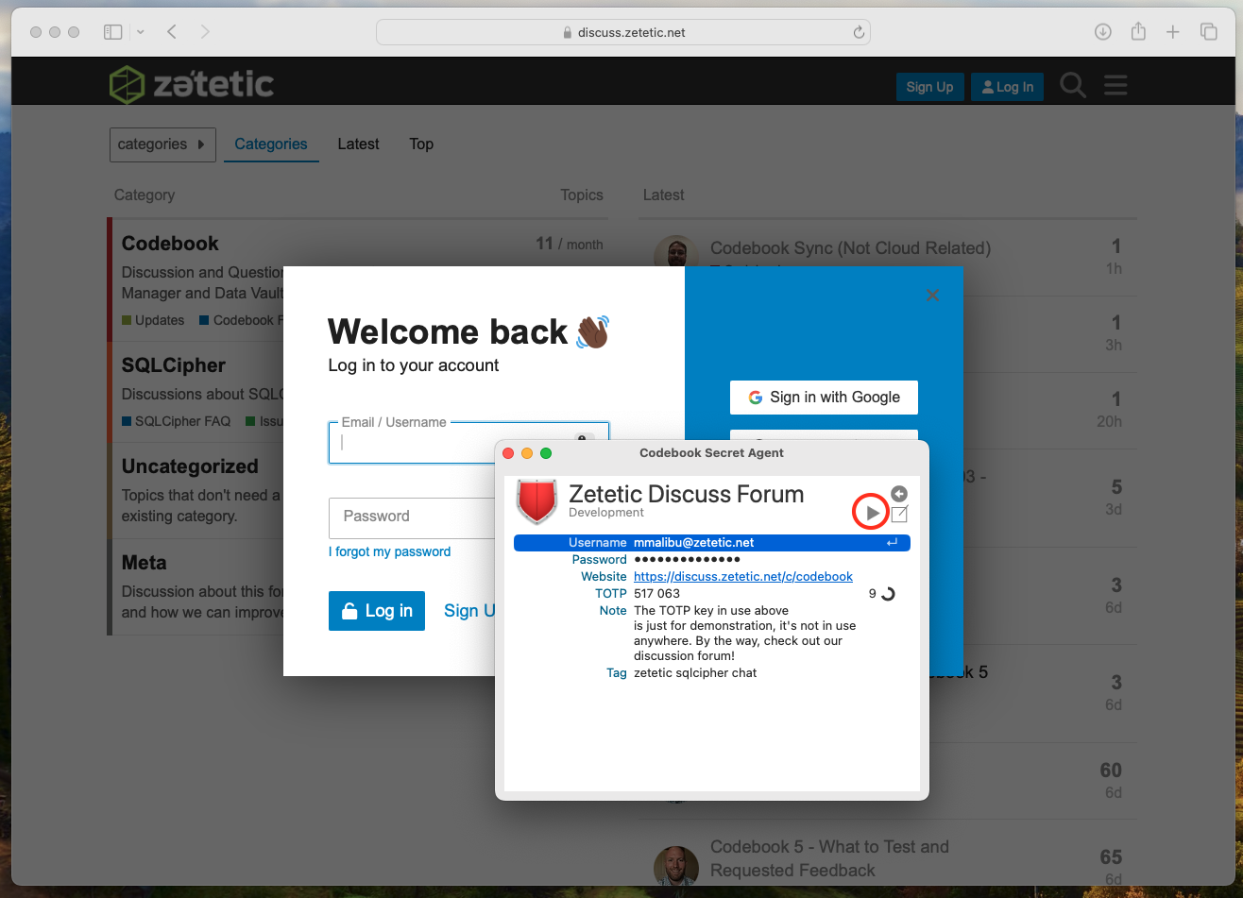The height and width of the screenshot is (898, 1243).
Task: Expand the categories dropdown
Action: (x=162, y=144)
